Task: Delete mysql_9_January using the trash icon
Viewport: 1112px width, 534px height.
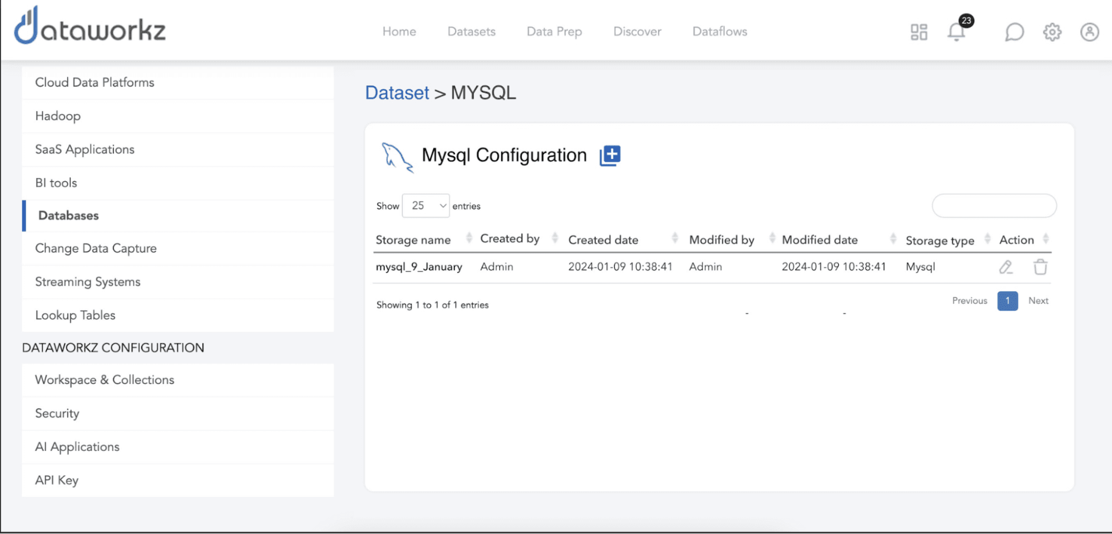Action: (1040, 267)
